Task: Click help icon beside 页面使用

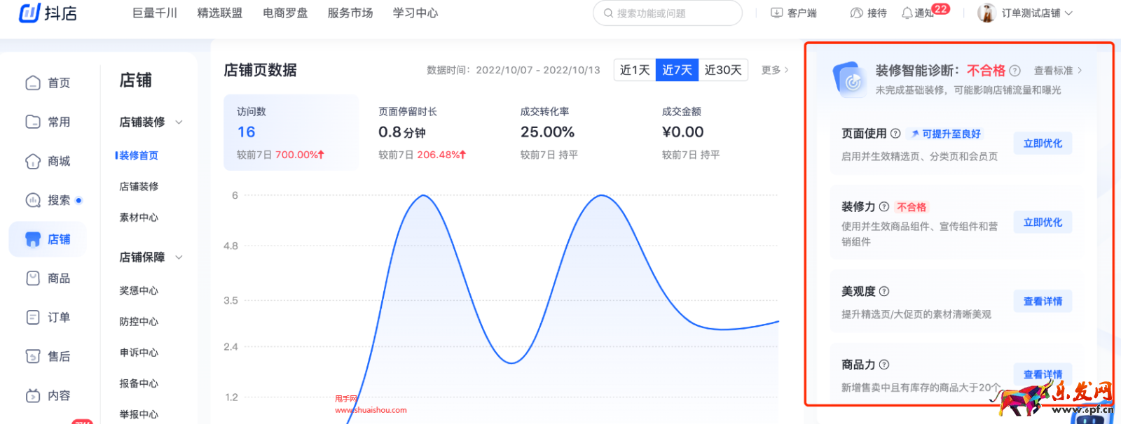Action: point(895,134)
